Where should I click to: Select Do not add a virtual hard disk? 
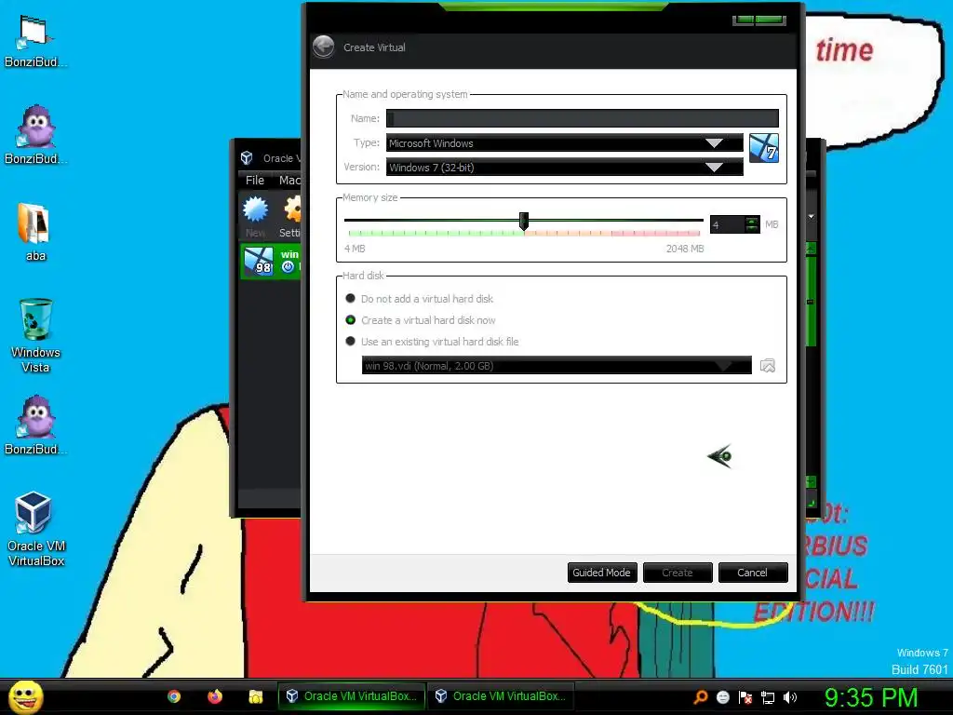[x=420, y=299]
